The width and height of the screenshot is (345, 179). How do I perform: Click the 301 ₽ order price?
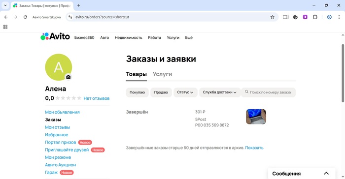200,112
